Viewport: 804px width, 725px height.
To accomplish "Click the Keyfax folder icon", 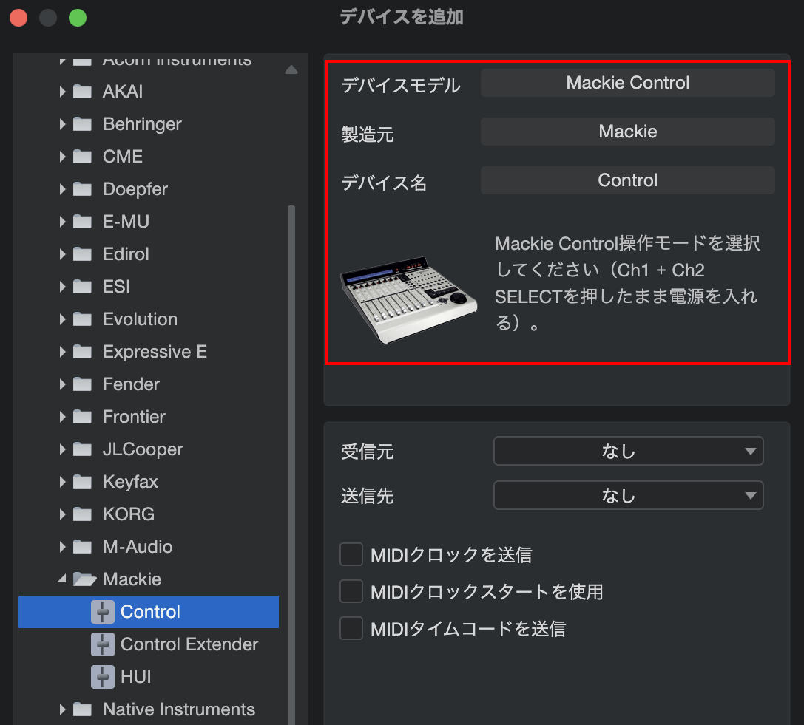I will [x=82, y=482].
